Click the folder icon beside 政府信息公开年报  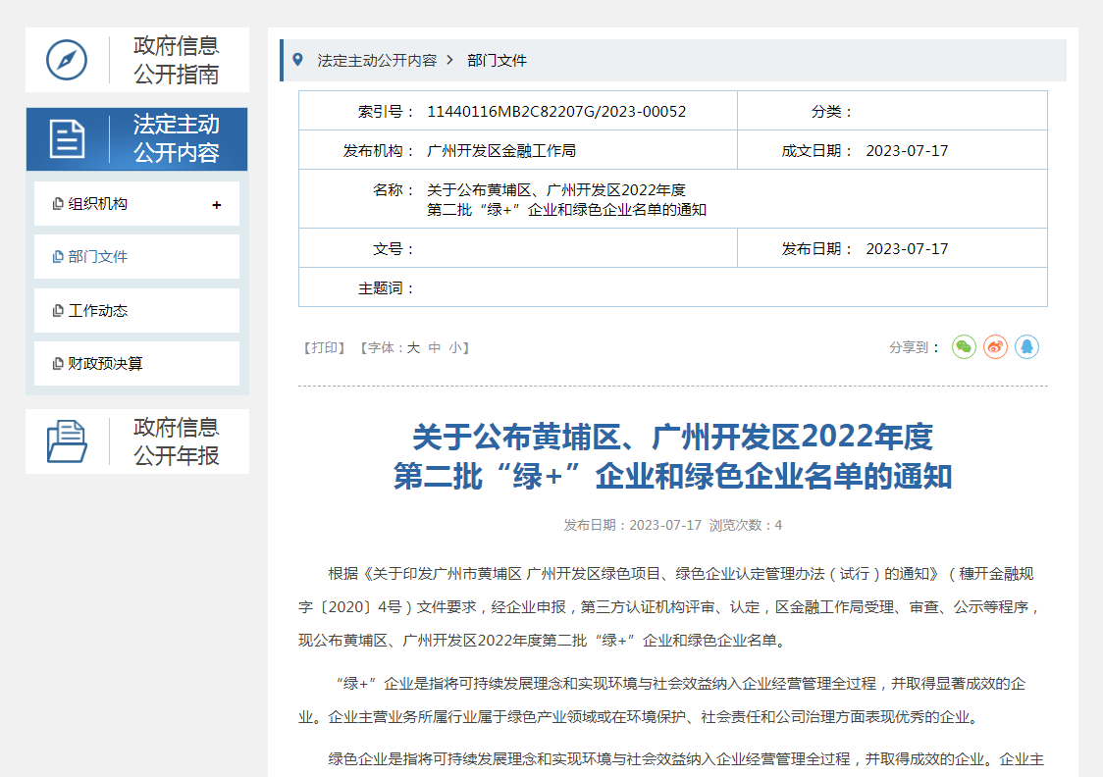pos(67,441)
